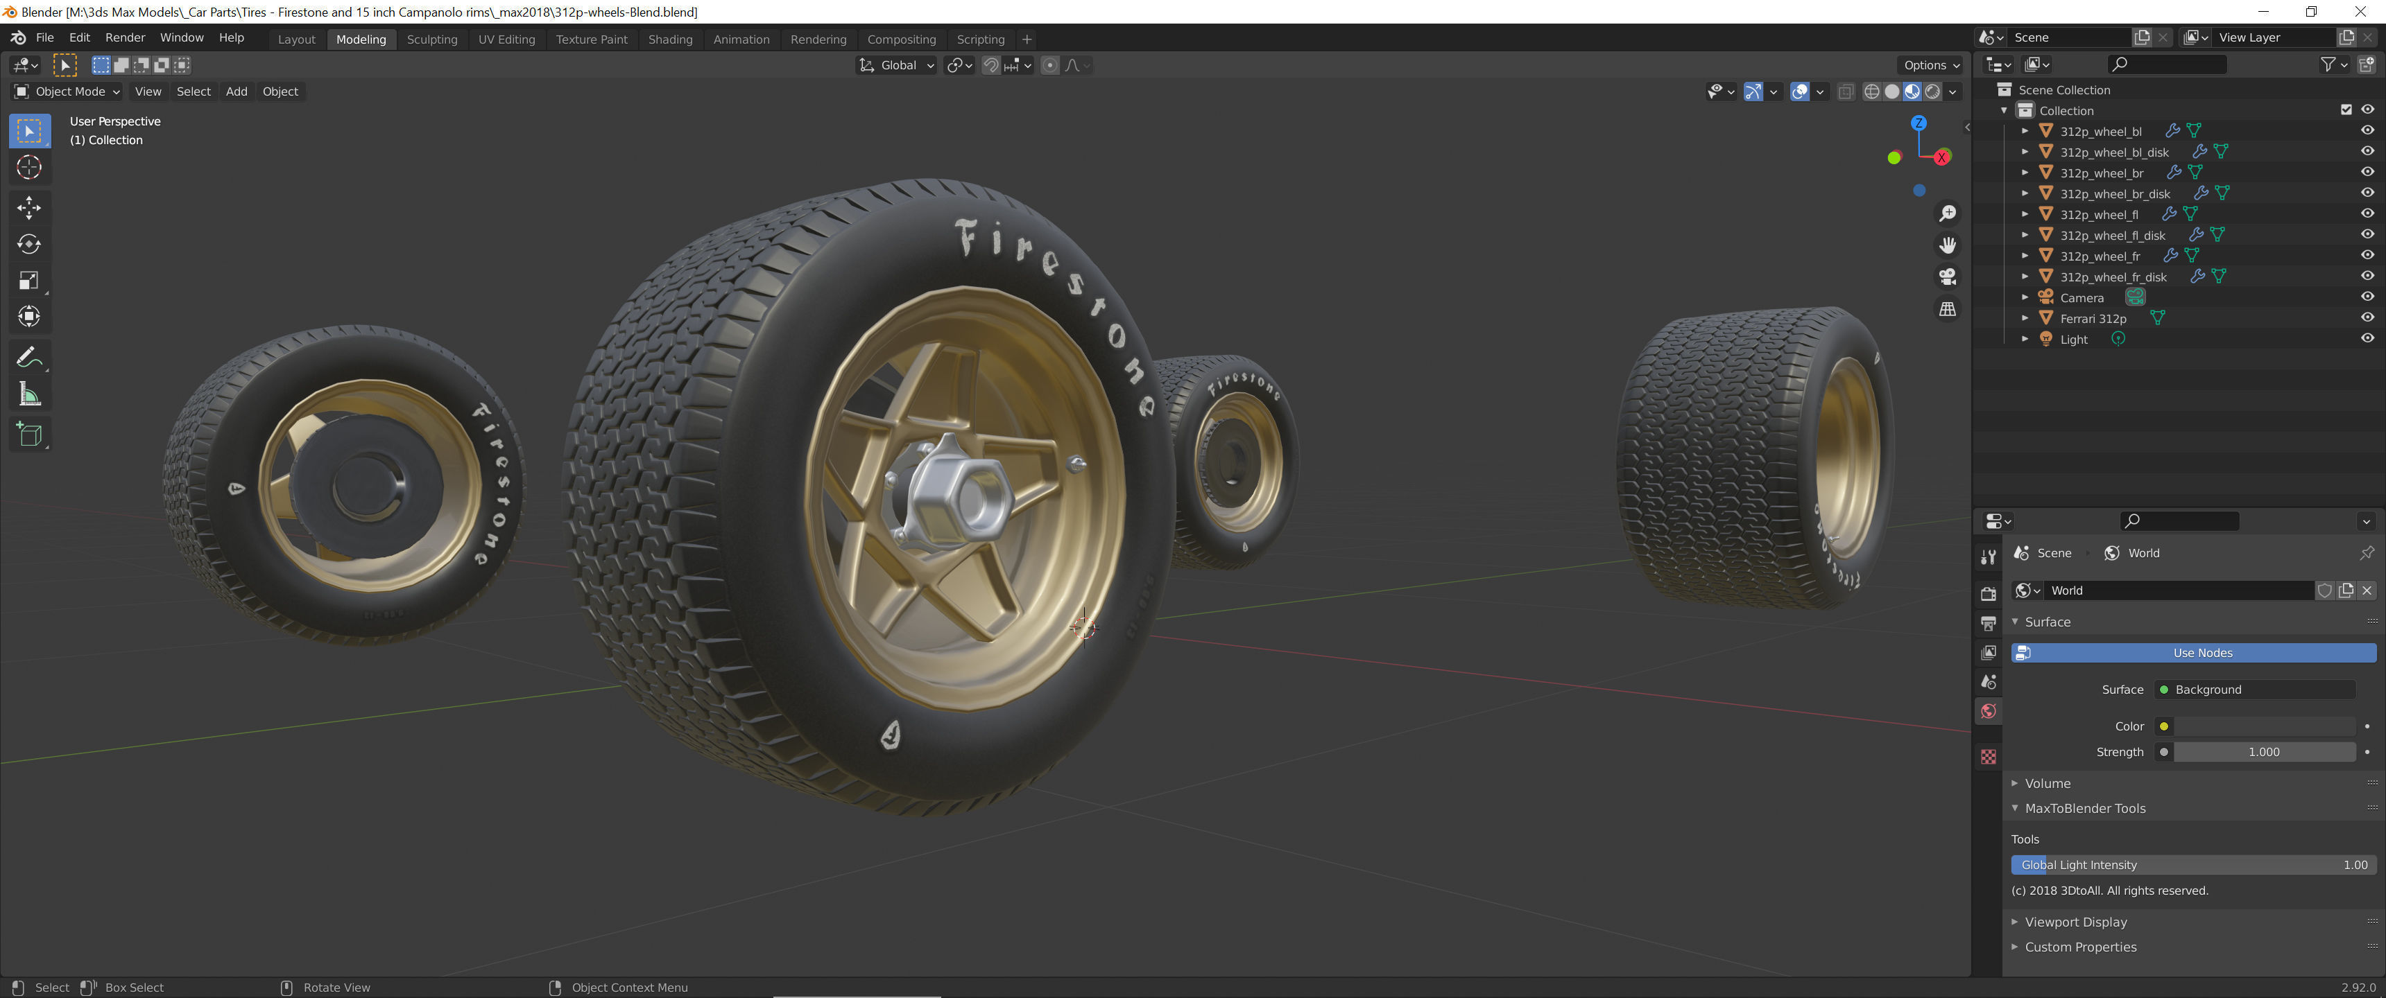Activate the Transform tool
The height and width of the screenshot is (998, 2386).
pyautogui.click(x=28, y=317)
